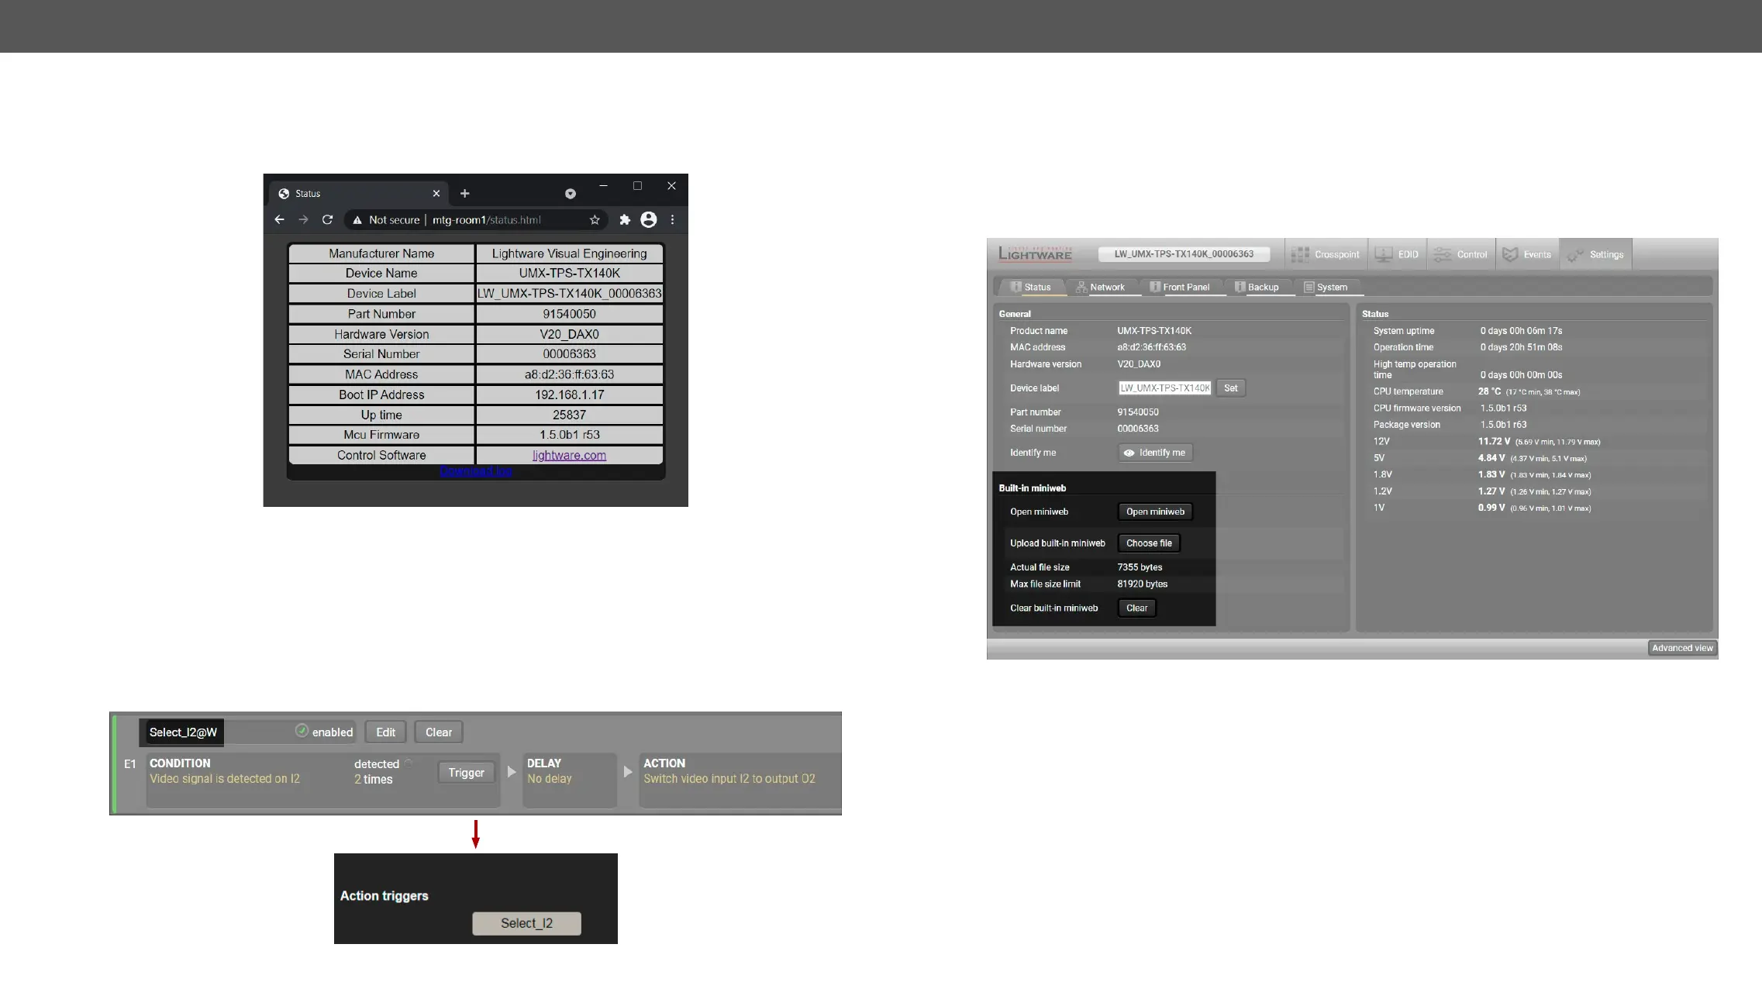Bookmark the status page with the star icon
Viewport: 1762px width, 989px height.
tap(595, 220)
